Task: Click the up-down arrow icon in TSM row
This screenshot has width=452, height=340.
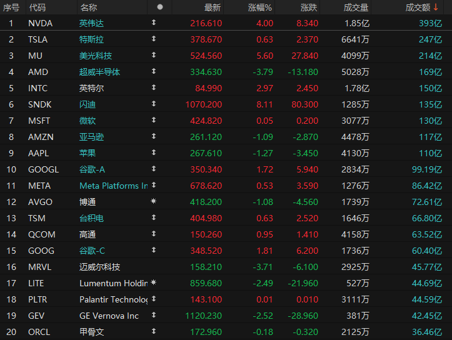Action: point(154,217)
